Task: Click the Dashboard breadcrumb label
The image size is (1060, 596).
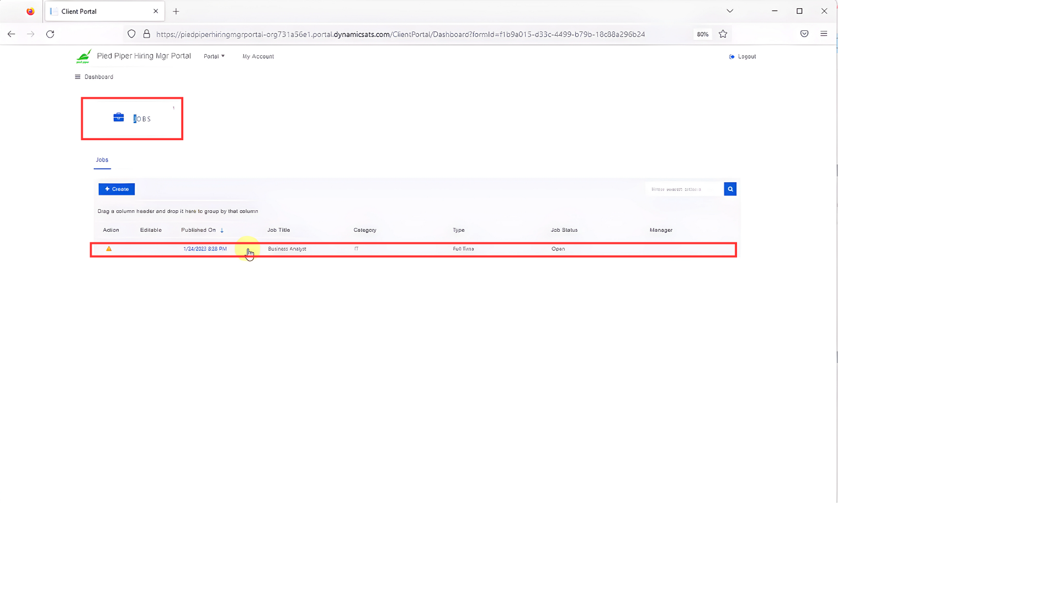Action: [x=99, y=77]
